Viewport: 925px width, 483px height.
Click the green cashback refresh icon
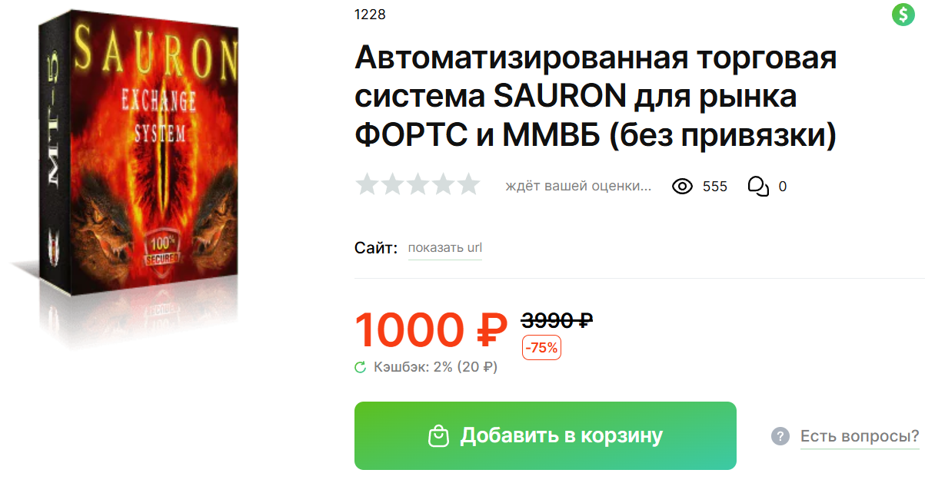[360, 368]
